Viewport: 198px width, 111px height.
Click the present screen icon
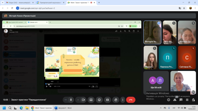pyautogui.click(x=91, y=100)
